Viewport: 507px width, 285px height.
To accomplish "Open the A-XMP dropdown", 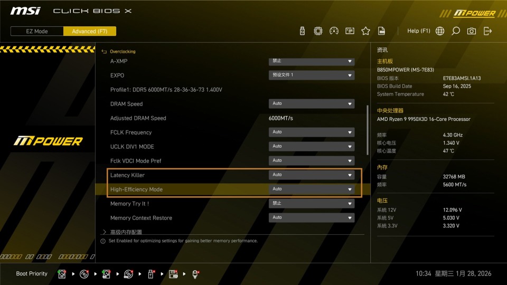I will [312, 61].
